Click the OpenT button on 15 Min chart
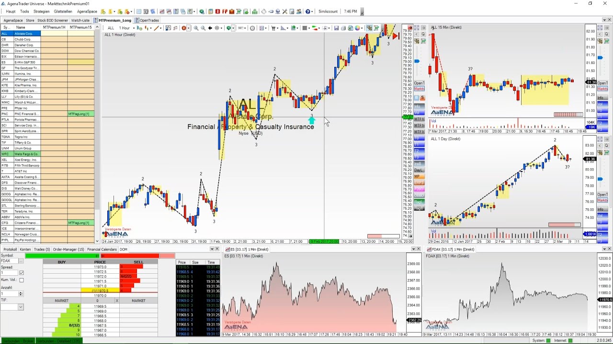Image resolution: width=613 pixels, height=344 pixels. 602,83
